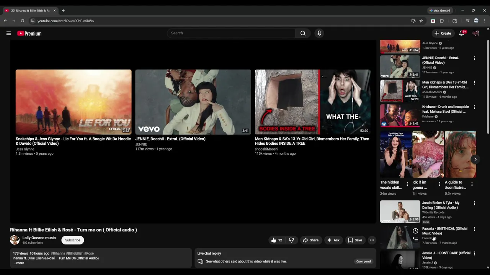Open the Create menu
490x275 pixels.
(443, 33)
